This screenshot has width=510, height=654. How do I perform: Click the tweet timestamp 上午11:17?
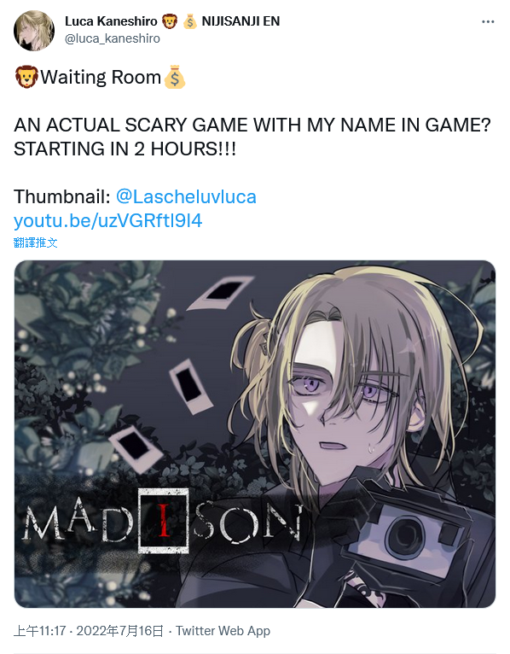[x=39, y=631]
